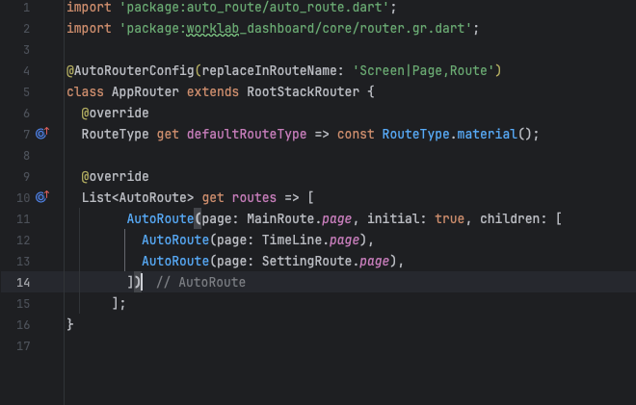The image size is (636, 405).
Task: Click MainRoute in the page argument
Action: point(280,219)
